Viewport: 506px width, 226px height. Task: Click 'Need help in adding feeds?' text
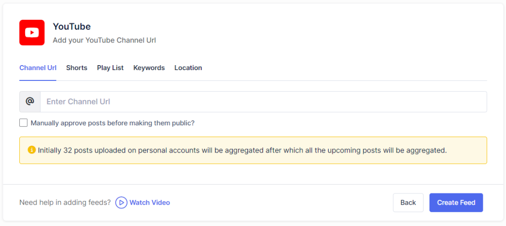point(65,202)
